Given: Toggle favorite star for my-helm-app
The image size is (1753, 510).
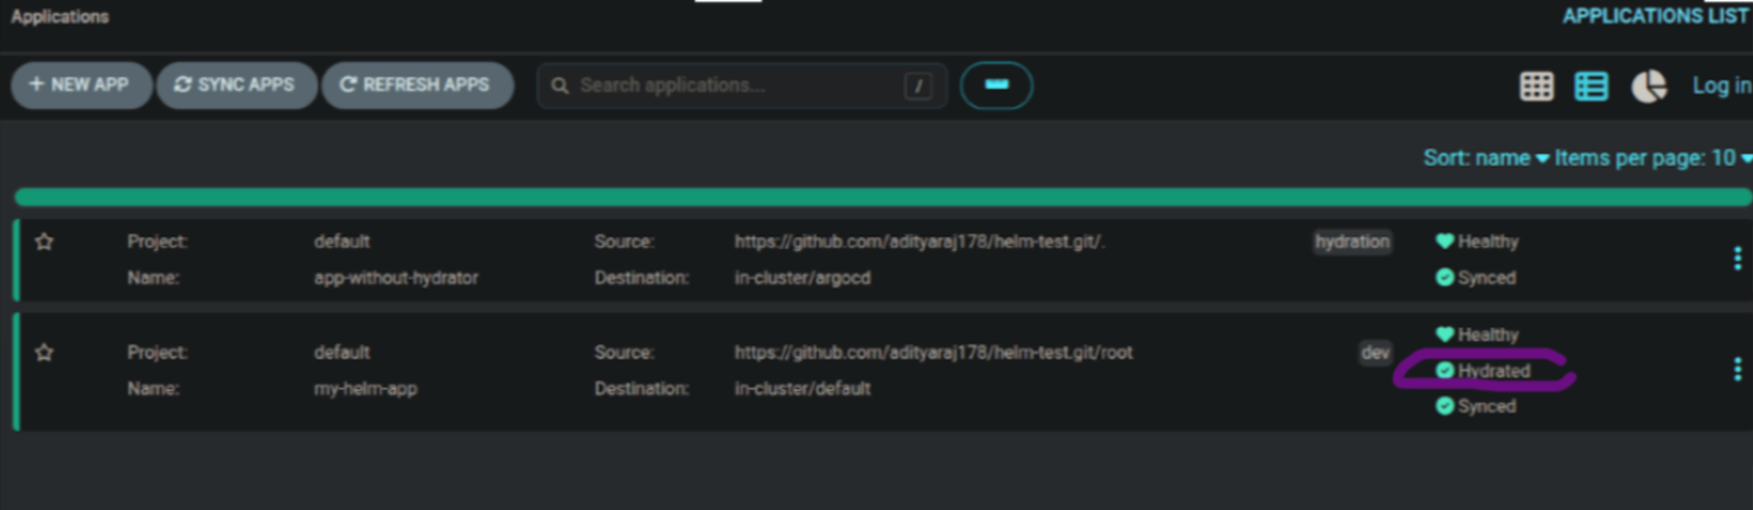Looking at the screenshot, I should [45, 352].
